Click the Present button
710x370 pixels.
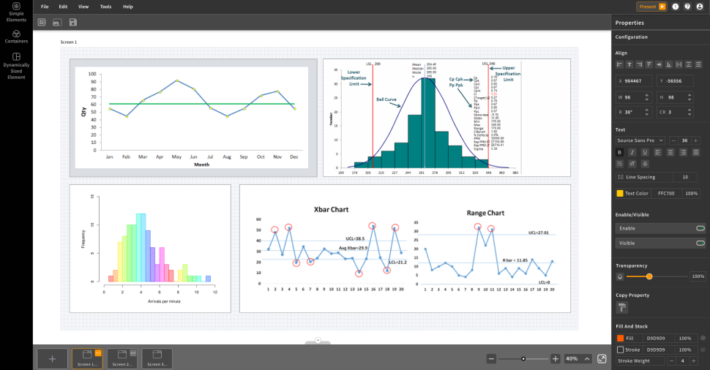click(651, 7)
